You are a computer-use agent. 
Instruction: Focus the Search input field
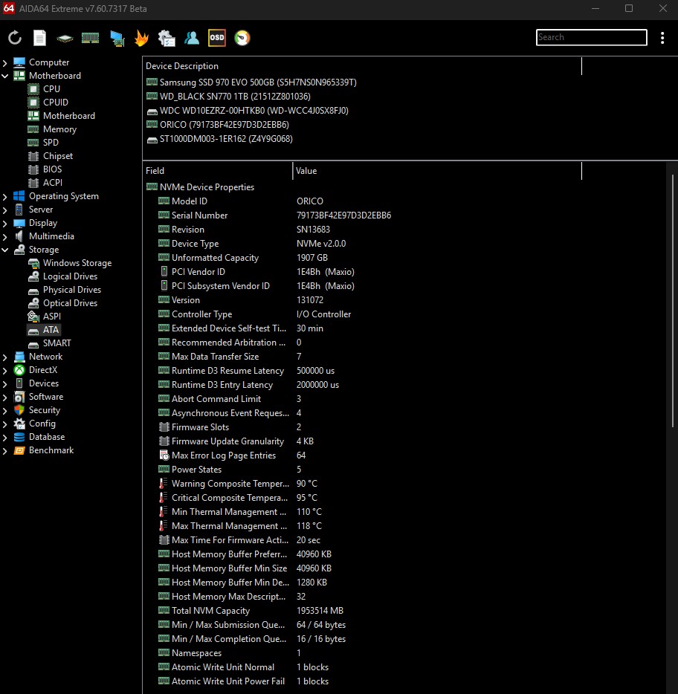(591, 37)
